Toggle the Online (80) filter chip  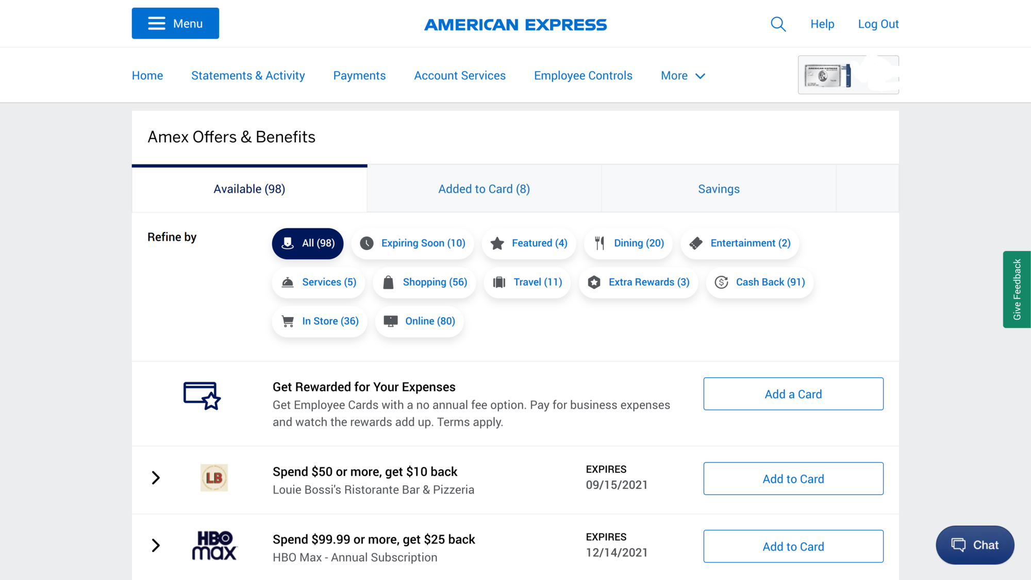click(420, 321)
